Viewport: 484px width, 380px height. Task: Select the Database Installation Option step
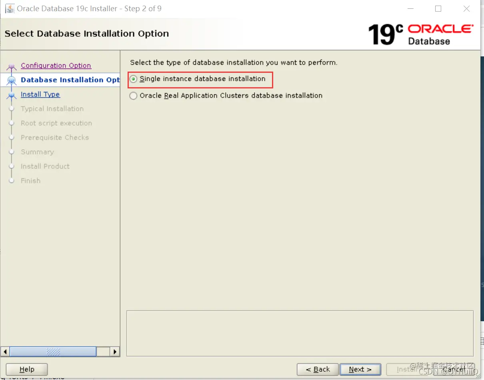click(70, 80)
